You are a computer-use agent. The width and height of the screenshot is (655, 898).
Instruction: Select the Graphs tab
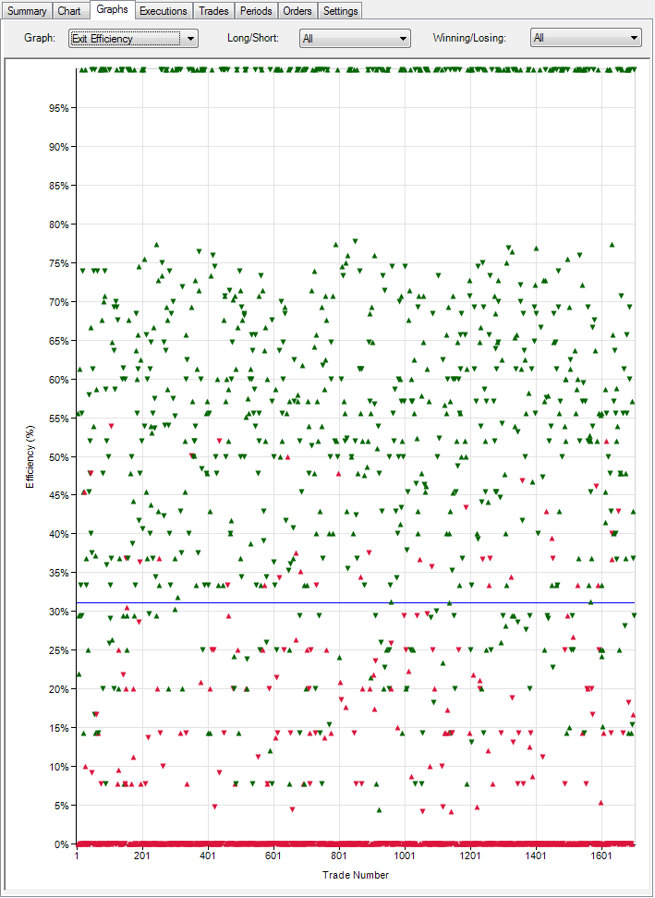tap(112, 9)
